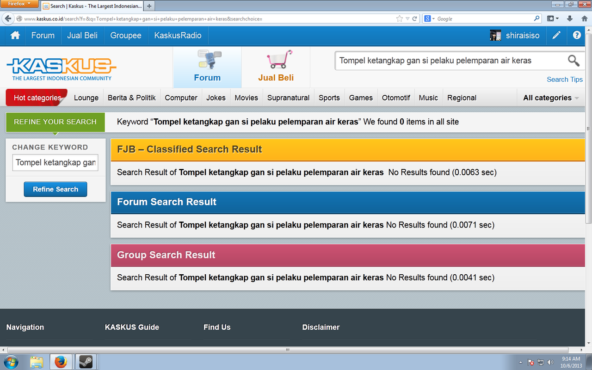Image resolution: width=592 pixels, height=370 pixels.
Task: Click the KASKUS logo
Action: coord(62,68)
